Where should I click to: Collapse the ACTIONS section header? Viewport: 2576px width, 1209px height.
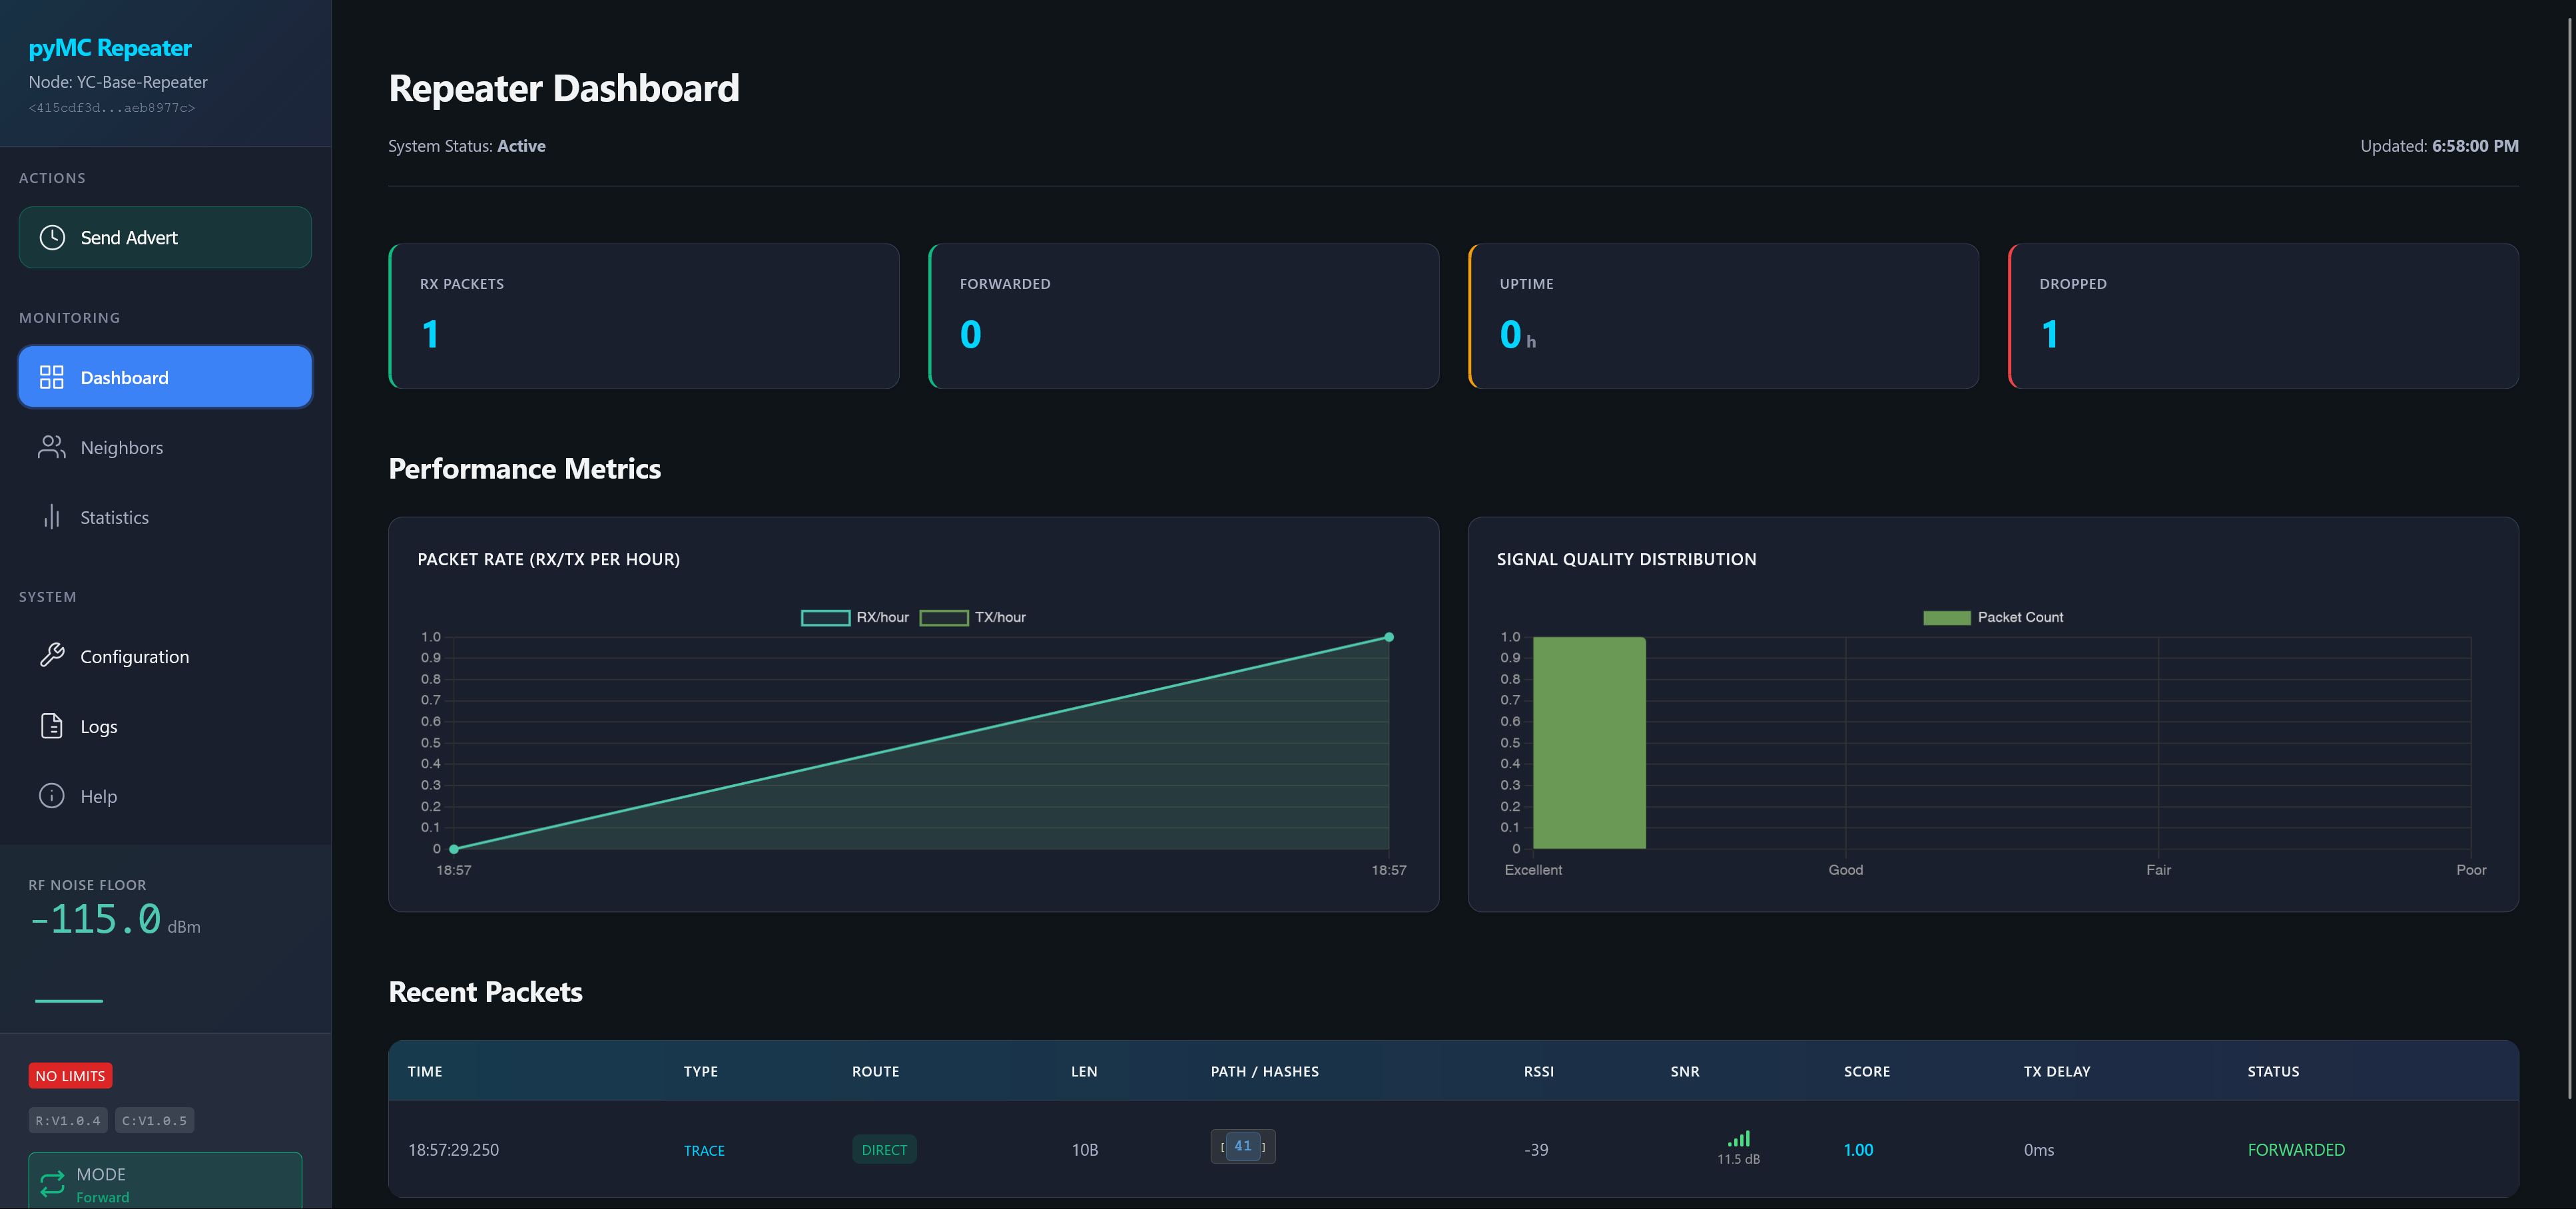click(x=53, y=177)
